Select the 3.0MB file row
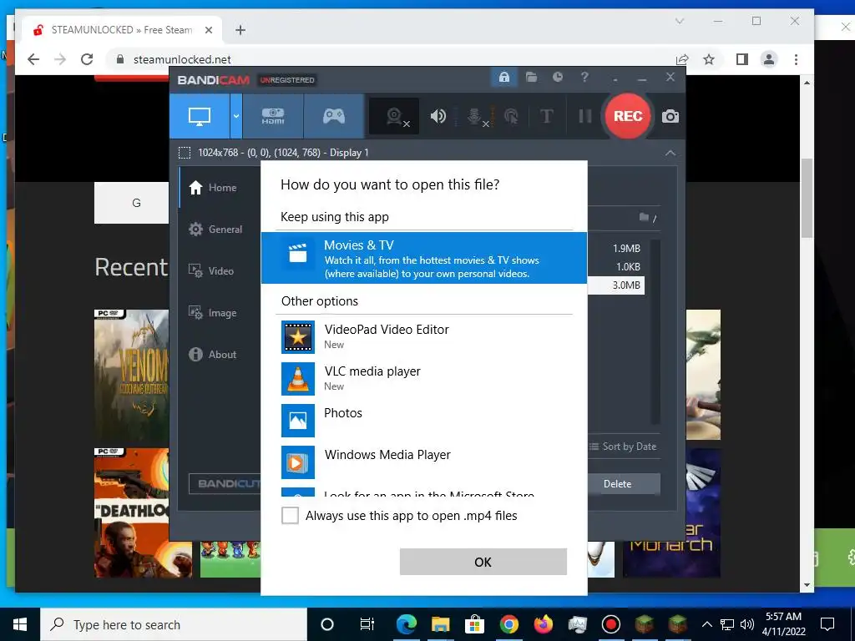The height and width of the screenshot is (641, 855). point(616,285)
